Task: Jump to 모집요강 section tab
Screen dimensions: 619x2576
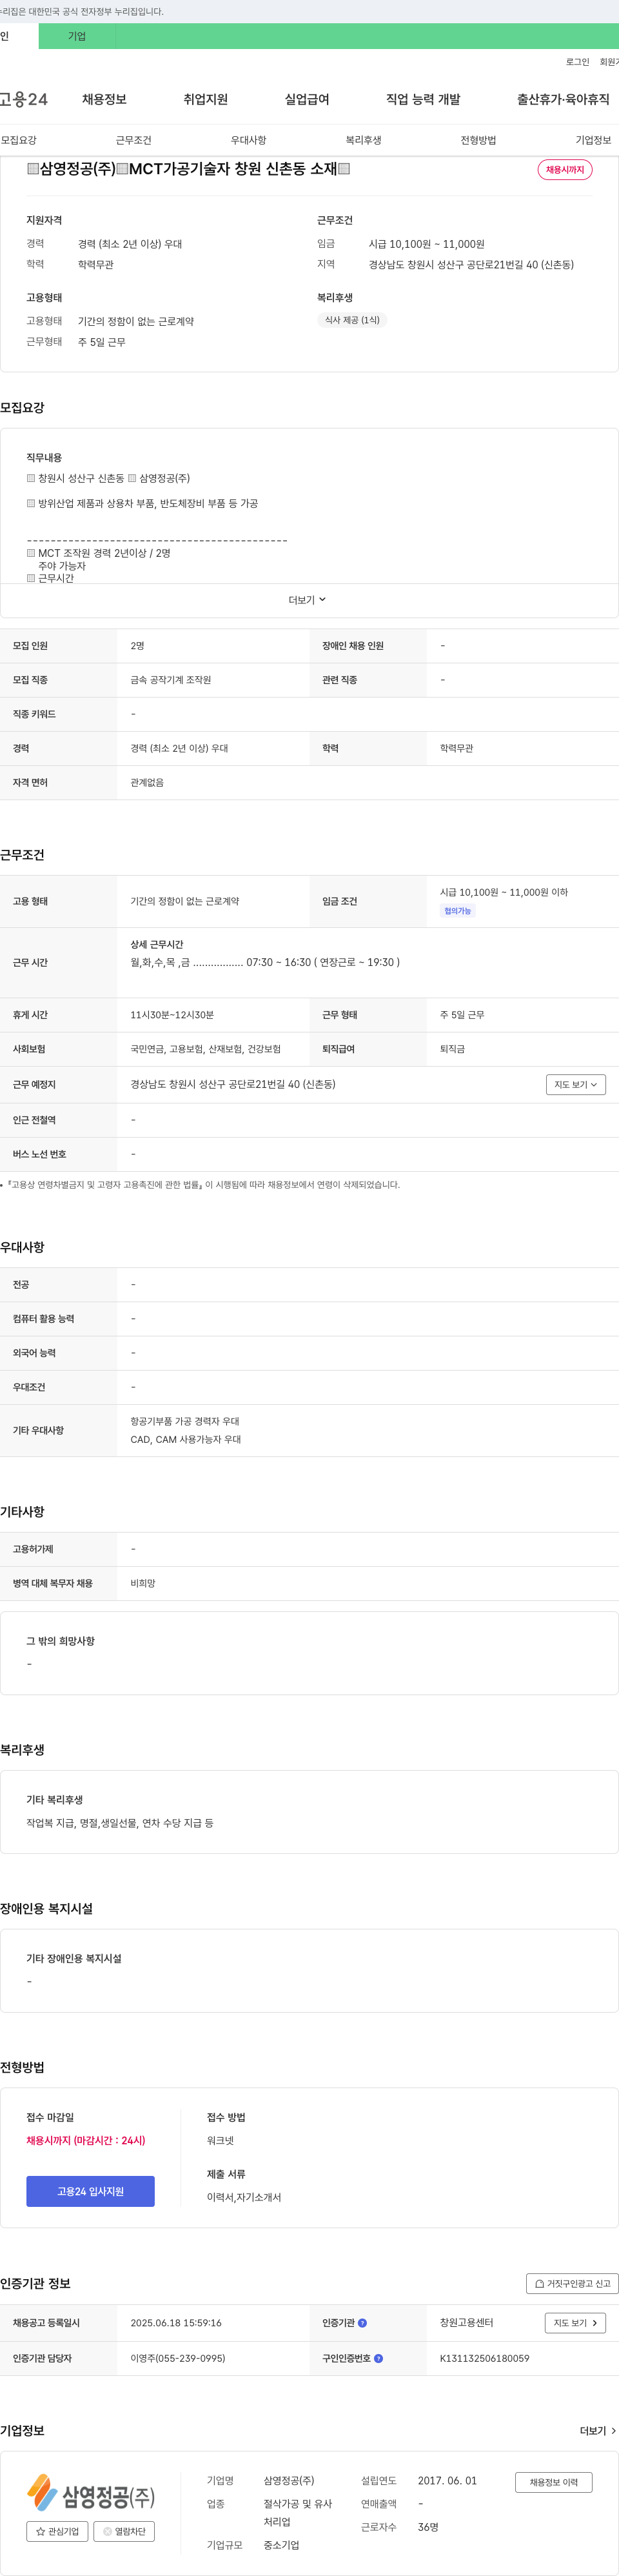Action: click(19, 140)
